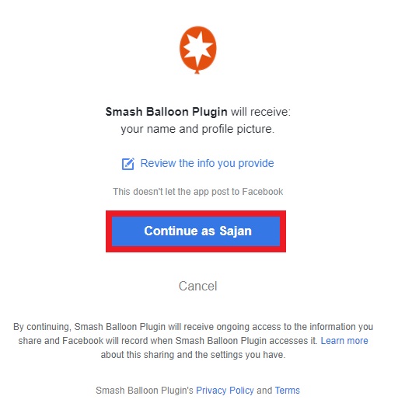Screen dimensions: 398x417
Task: Open the Learn more link
Action: [x=344, y=341]
